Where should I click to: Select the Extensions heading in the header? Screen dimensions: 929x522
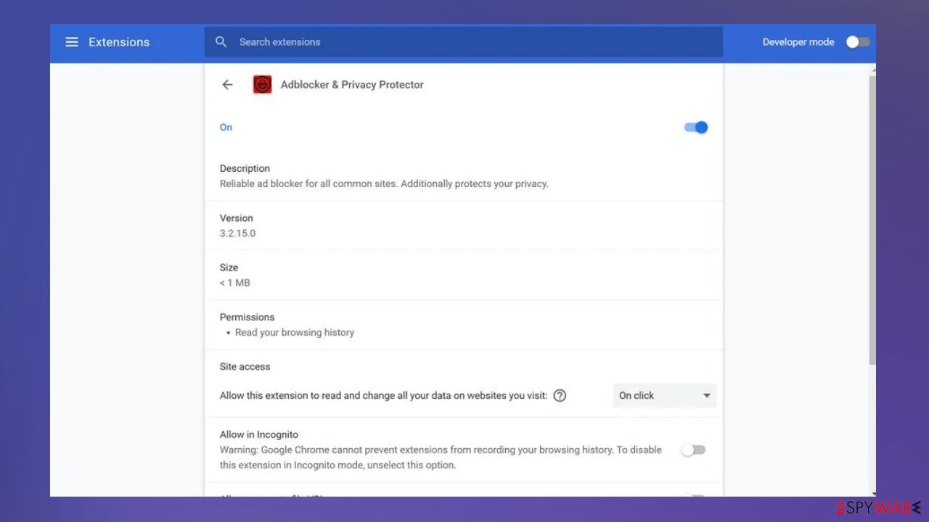point(118,41)
